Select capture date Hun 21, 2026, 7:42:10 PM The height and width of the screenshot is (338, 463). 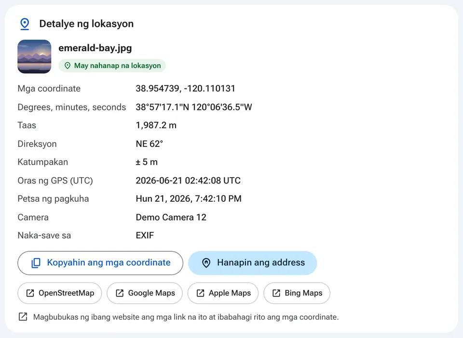[x=189, y=199]
